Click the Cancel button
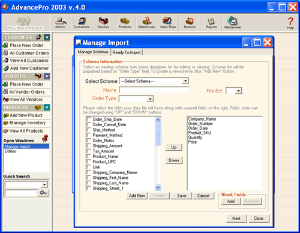The height and width of the screenshot is (233, 300). click(203, 196)
